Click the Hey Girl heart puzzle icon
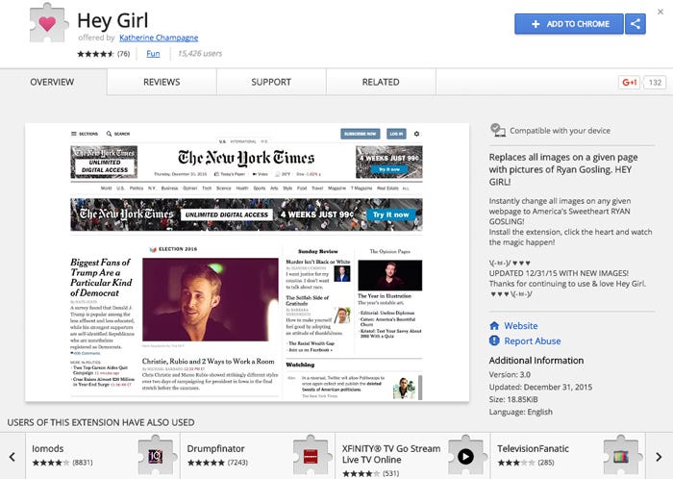This screenshot has width=673, height=479. (x=48, y=23)
